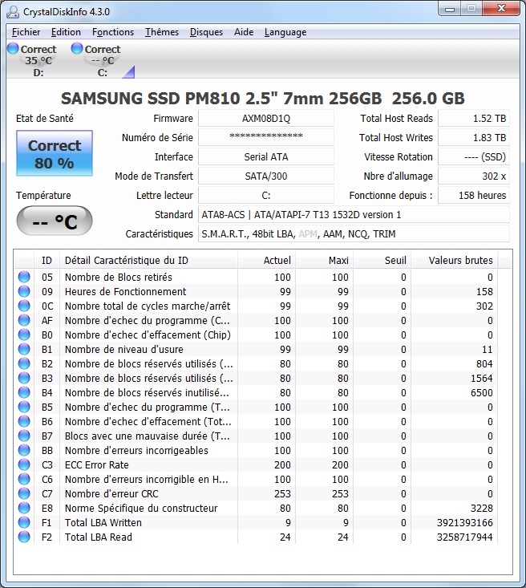526x588 pixels.
Task: Click the status orb in row B7
Action: tap(24, 436)
